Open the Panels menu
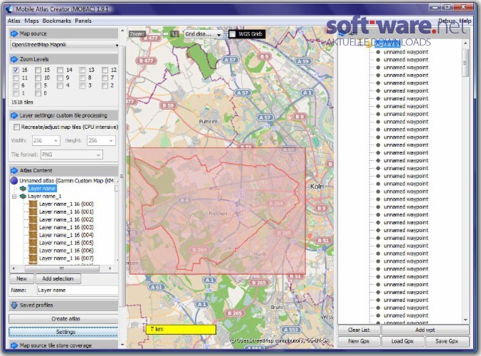Screen dimensions: 481x356 coord(83,21)
